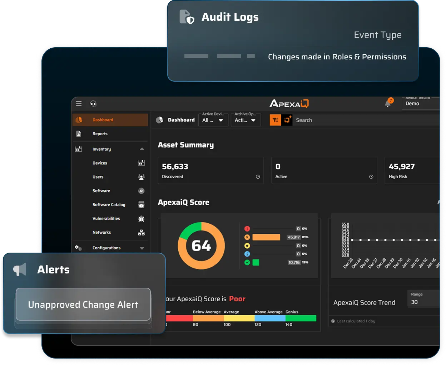Viewport: 446px width, 365px height.
Task: Open Devices under Inventory
Action: [x=100, y=163]
